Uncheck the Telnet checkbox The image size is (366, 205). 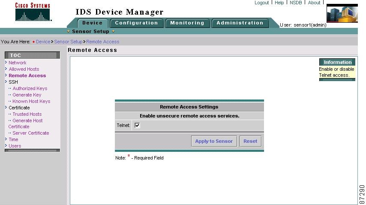[137, 125]
